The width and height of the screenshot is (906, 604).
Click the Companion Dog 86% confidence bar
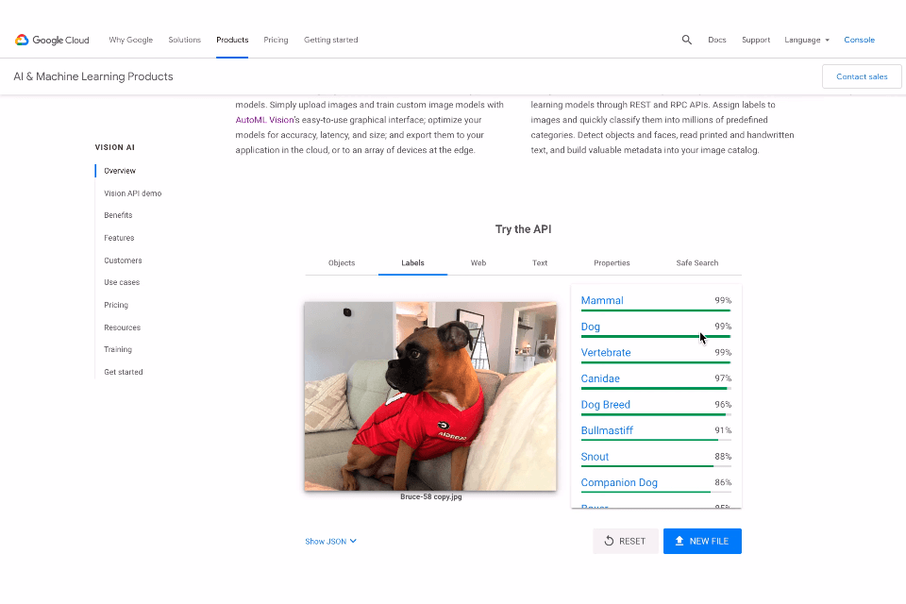pos(656,493)
